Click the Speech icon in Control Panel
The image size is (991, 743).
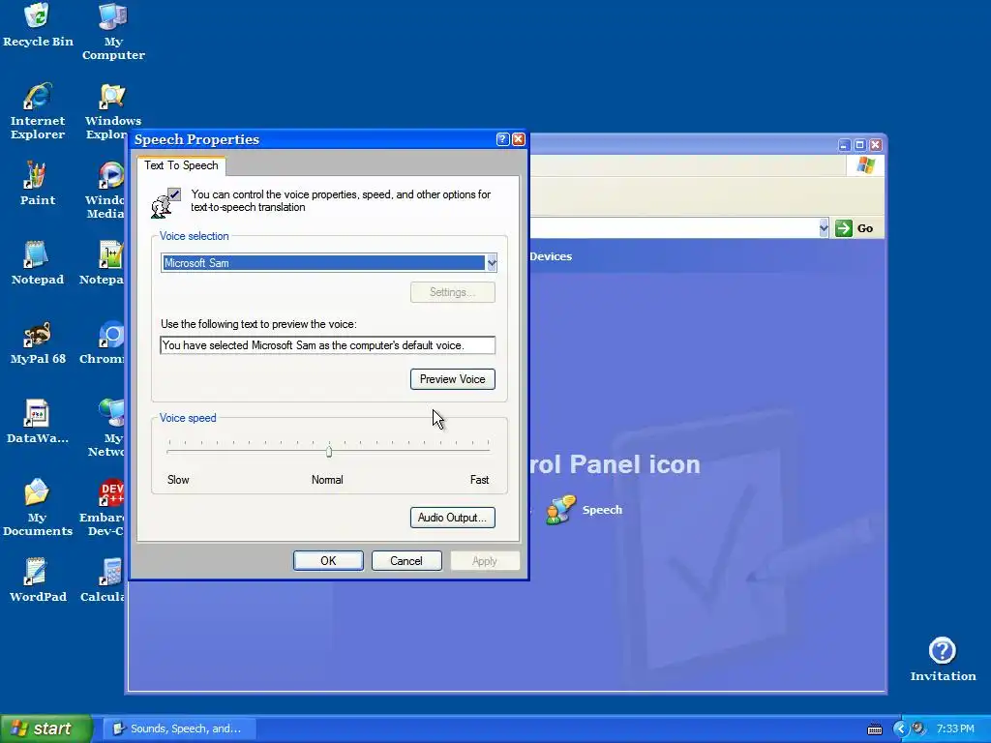[560, 509]
